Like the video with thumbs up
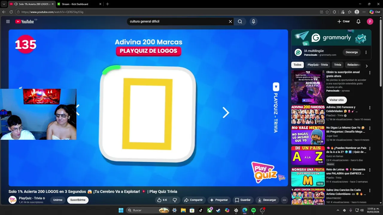The image size is (383, 215). pos(162,200)
